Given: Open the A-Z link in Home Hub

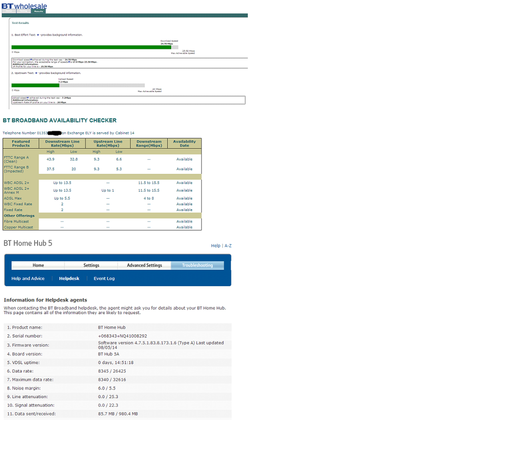Looking at the screenshot, I should pos(228,246).
